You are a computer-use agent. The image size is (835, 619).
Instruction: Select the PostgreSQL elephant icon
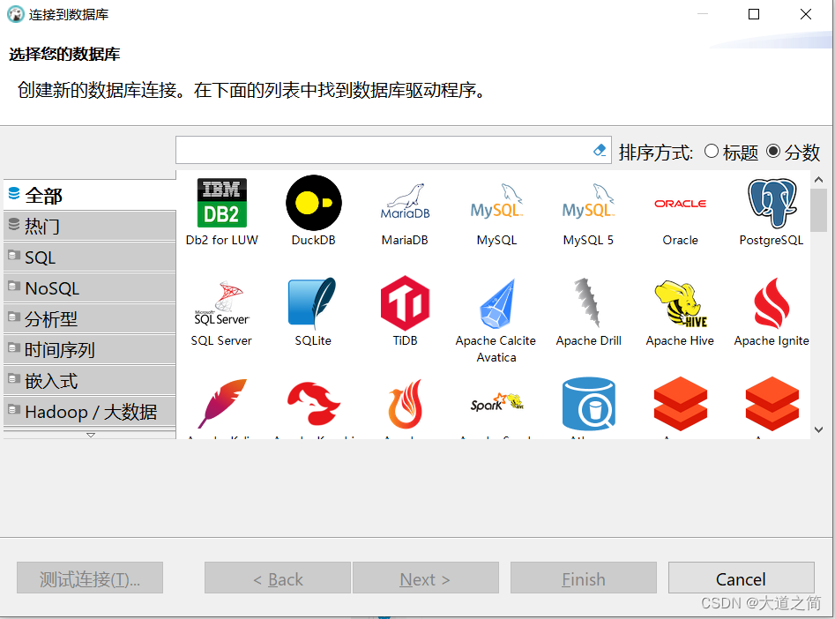772,203
